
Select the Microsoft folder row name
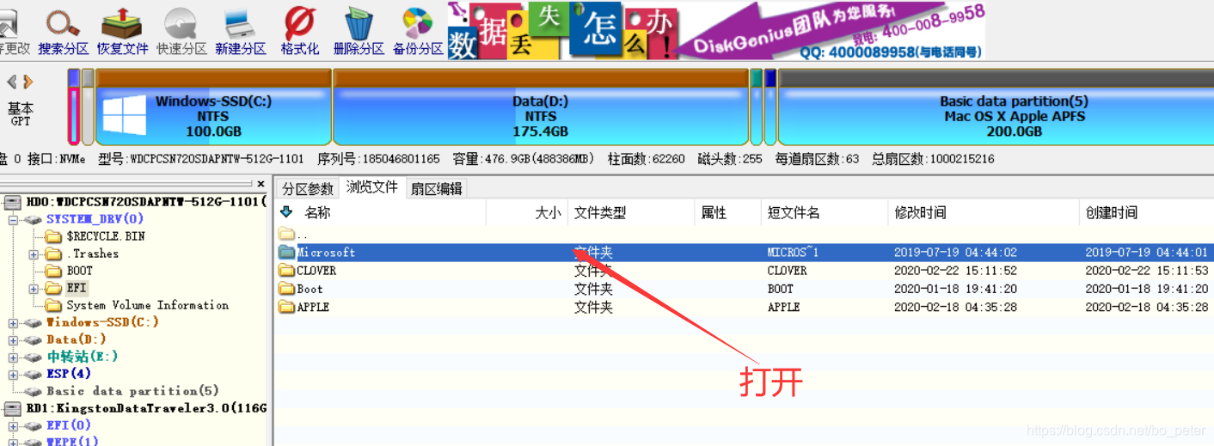coord(326,253)
